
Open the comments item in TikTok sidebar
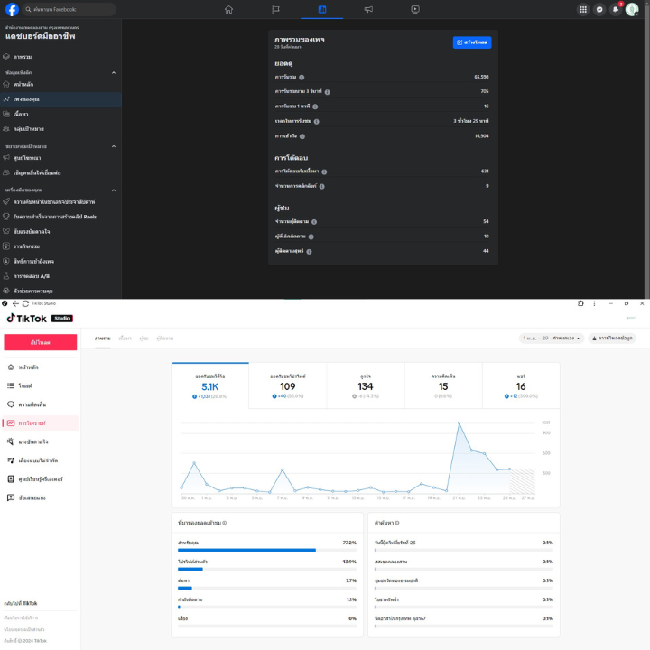(x=41, y=404)
